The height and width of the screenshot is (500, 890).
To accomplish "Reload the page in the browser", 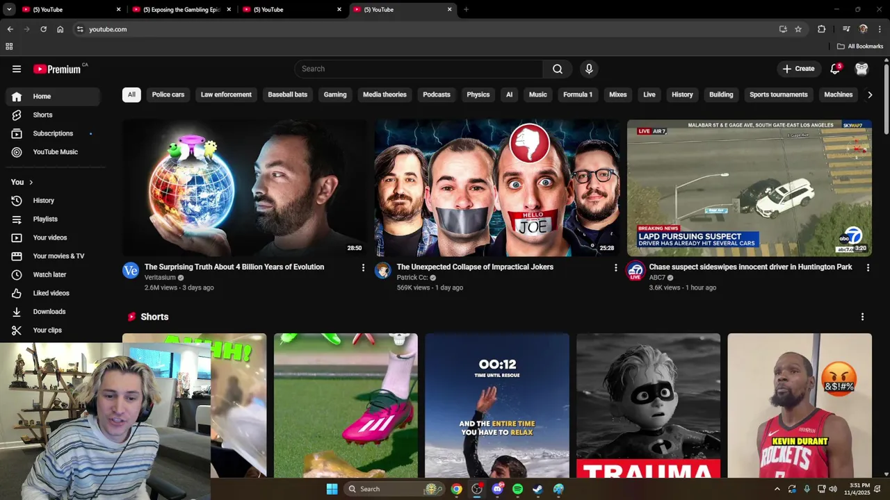I will pos(43,29).
